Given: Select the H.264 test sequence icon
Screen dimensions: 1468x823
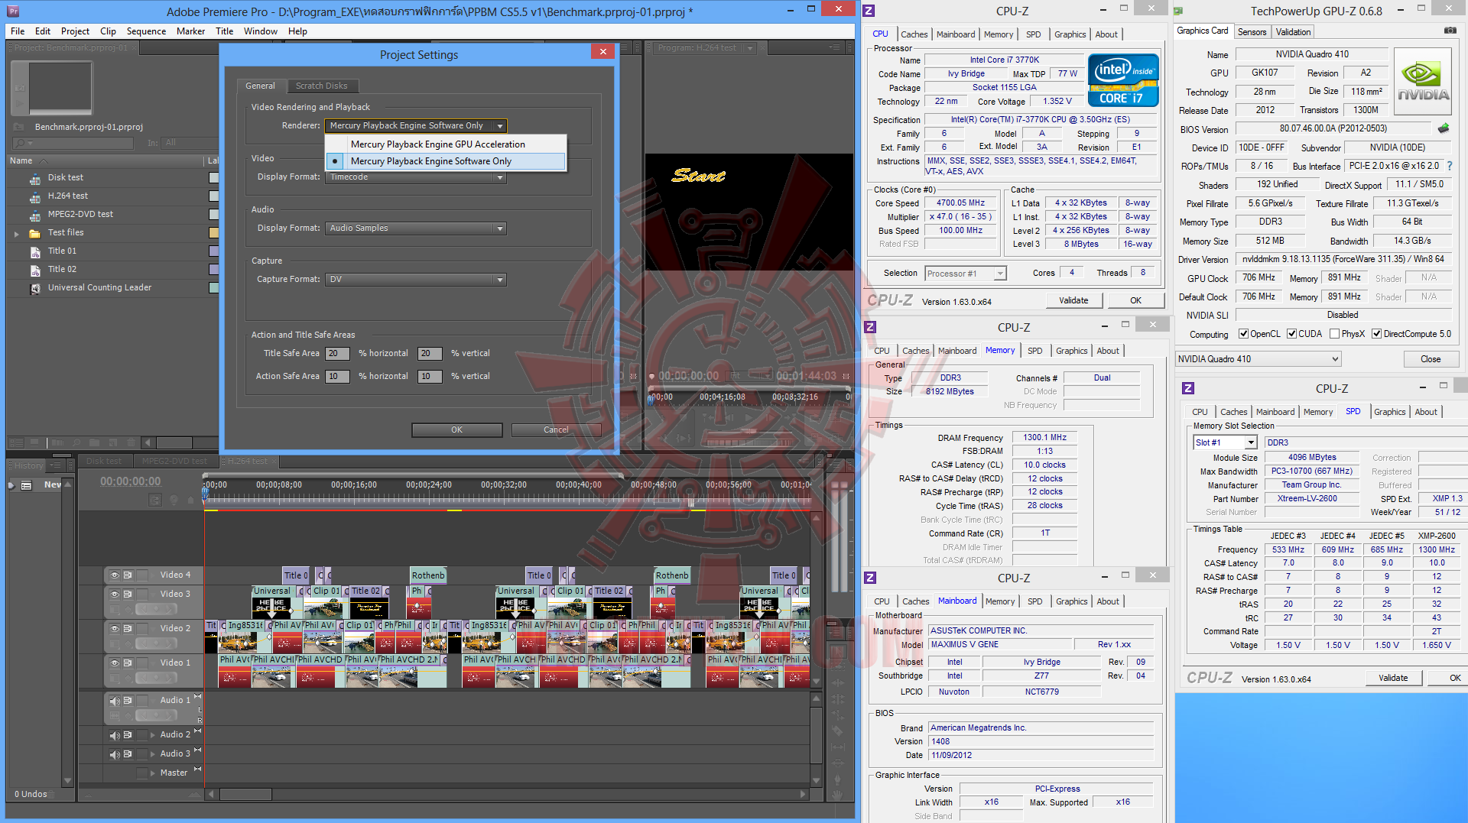Looking at the screenshot, I should pyautogui.click(x=35, y=196).
